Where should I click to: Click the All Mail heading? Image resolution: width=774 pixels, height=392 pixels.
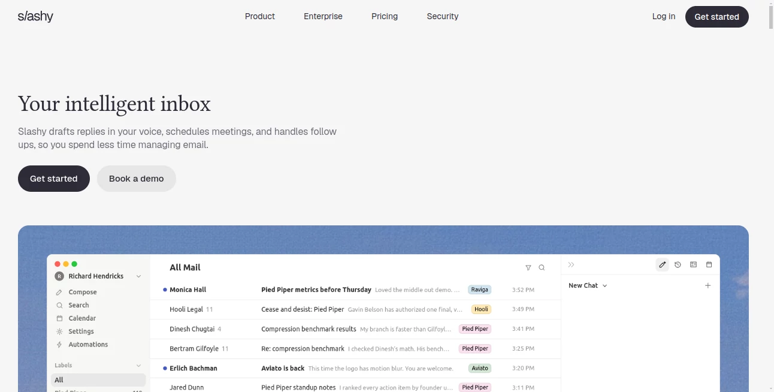(185, 267)
